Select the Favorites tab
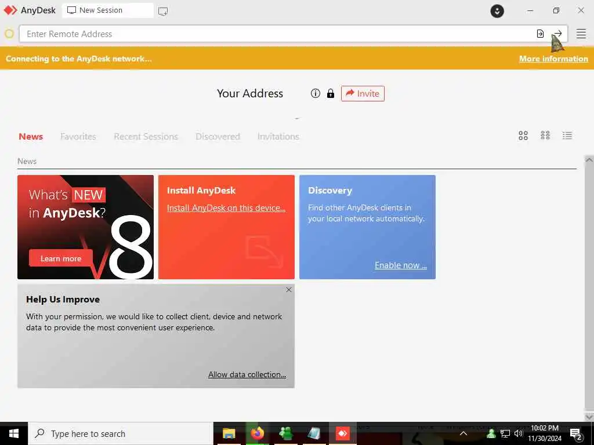594x445 pixels. 78,137
